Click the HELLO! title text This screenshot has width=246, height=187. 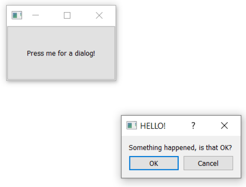click(x=153, y=126)
